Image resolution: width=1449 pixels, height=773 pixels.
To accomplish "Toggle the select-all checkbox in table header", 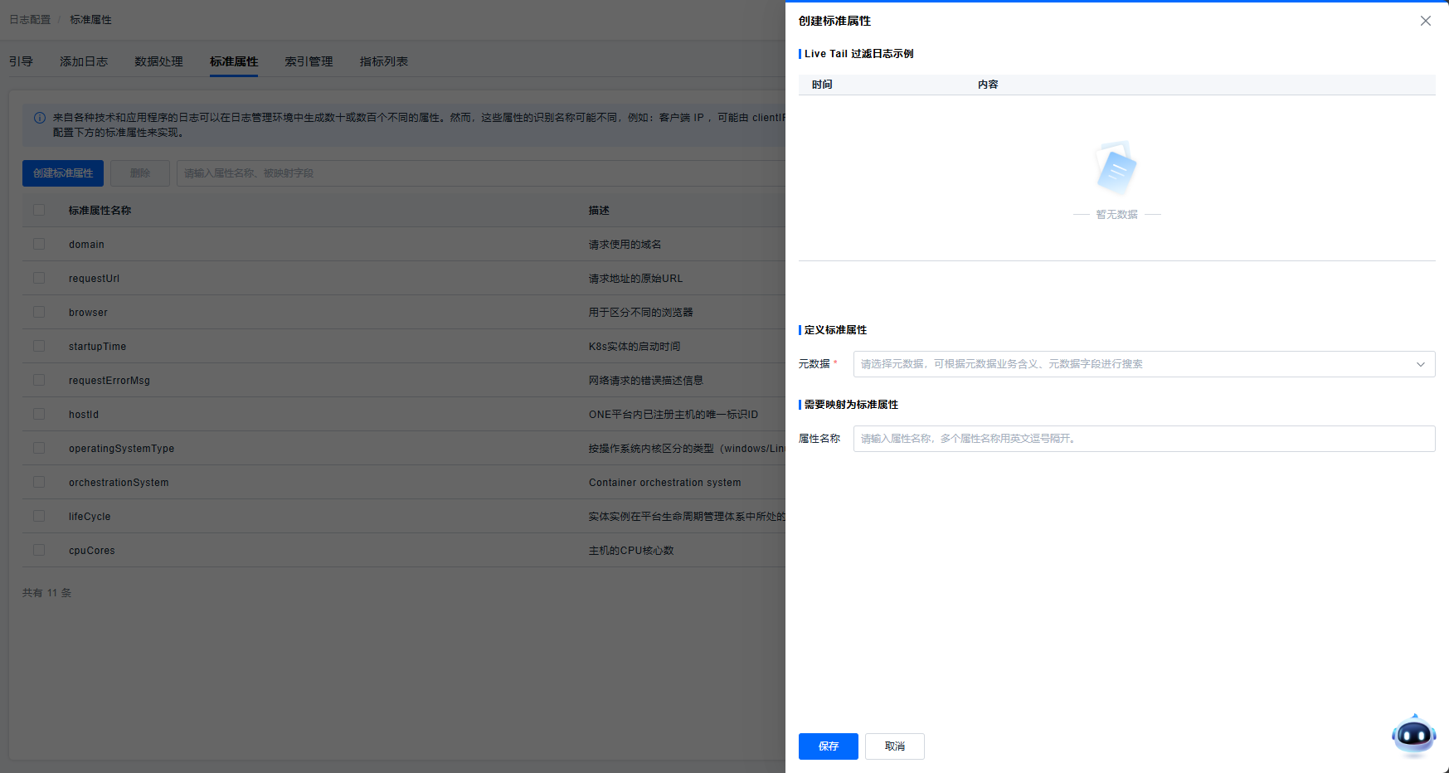I will click(x=39, y=210).
